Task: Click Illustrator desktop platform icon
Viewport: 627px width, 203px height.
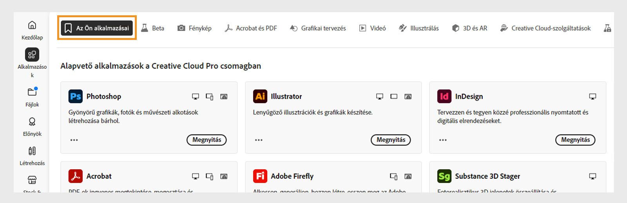Action: (x=379, y=96)
